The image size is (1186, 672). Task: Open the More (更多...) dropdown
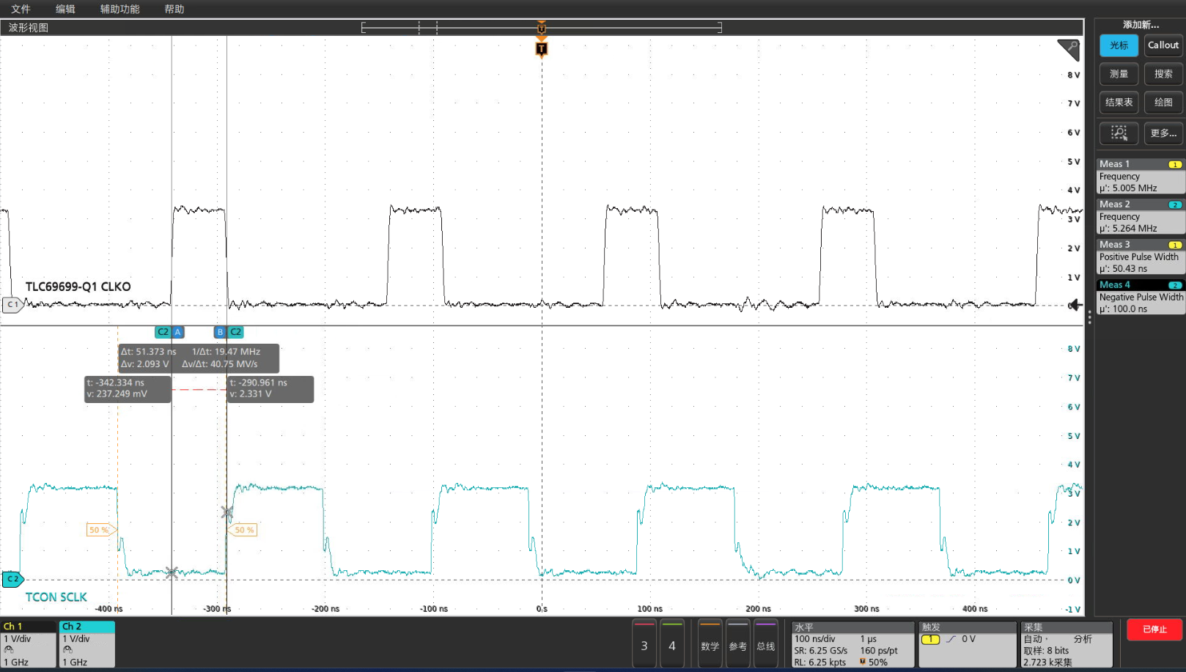(1163, 133)
